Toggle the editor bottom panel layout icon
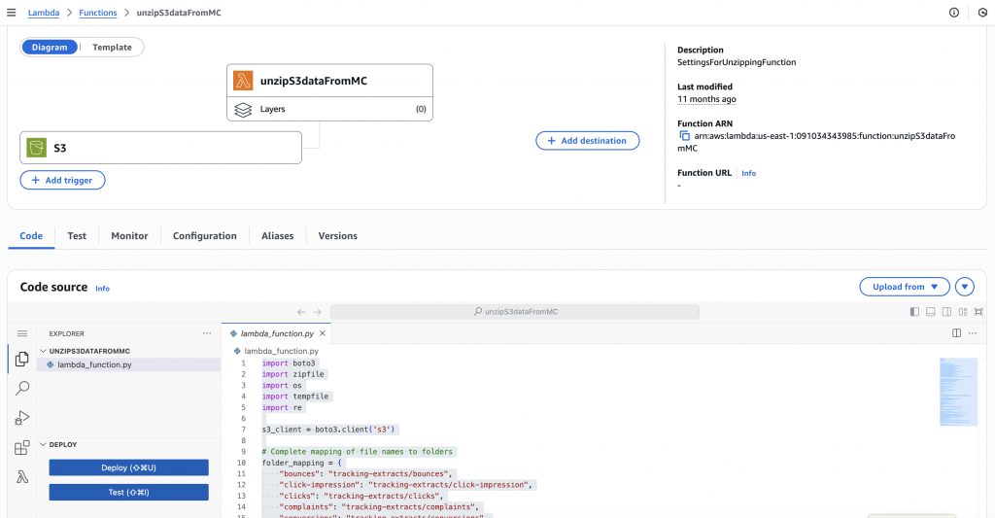 930,312
